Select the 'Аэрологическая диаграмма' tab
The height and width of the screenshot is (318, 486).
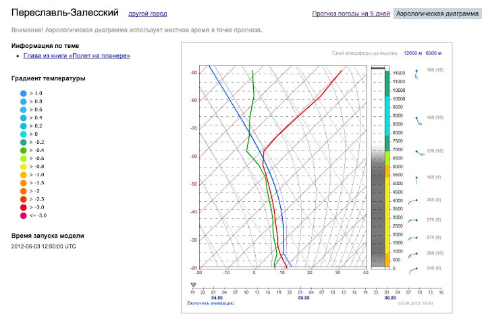pos(437,14)
